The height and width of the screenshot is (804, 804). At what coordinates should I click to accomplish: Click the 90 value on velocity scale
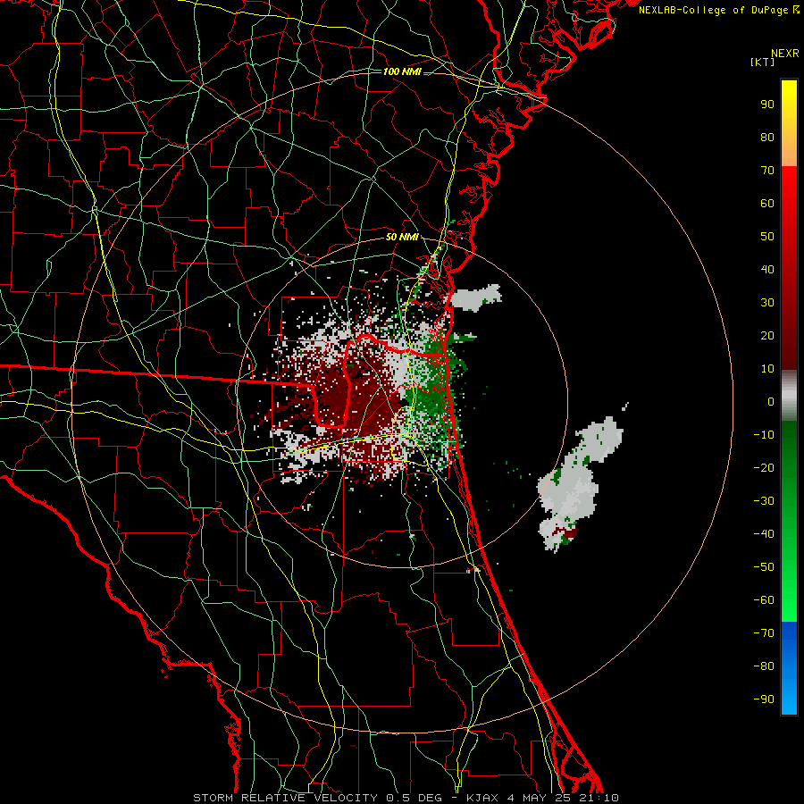(x=767, y=105)
